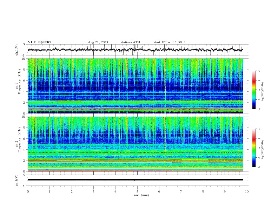
Task: Click the ch.2 color scale bar
Action: click(x=254, y=148)
